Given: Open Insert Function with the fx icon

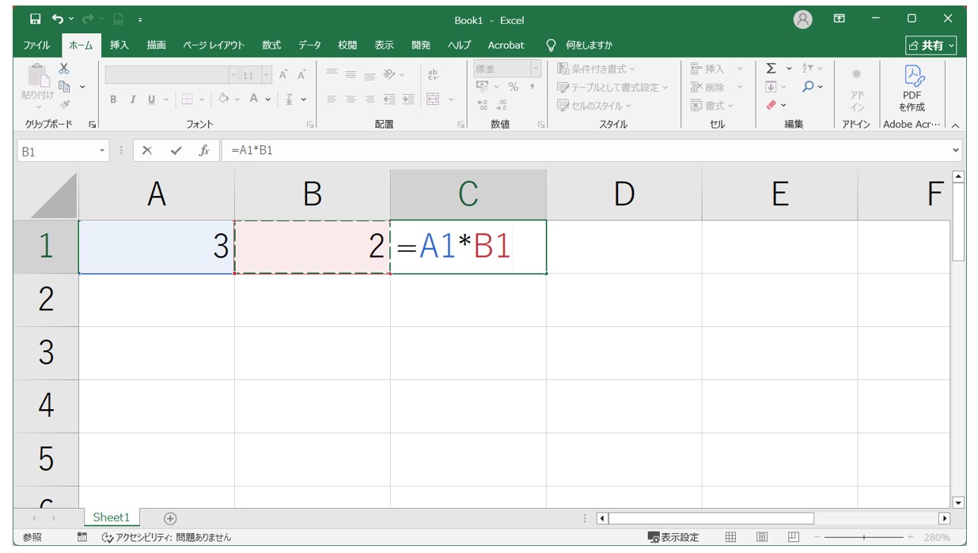Looking at the screenshot, I should coord(204,150).
